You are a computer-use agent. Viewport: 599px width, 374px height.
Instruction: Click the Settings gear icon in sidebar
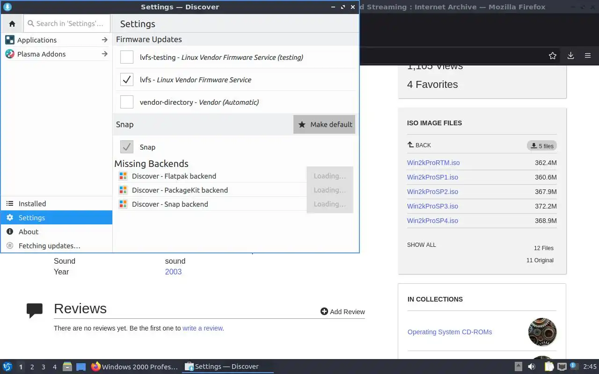coord(10,217)
